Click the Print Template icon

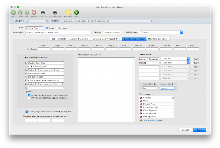pyautogui.click(x=55, y=12)
